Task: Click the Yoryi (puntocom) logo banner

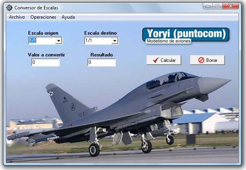Action: 186,35
